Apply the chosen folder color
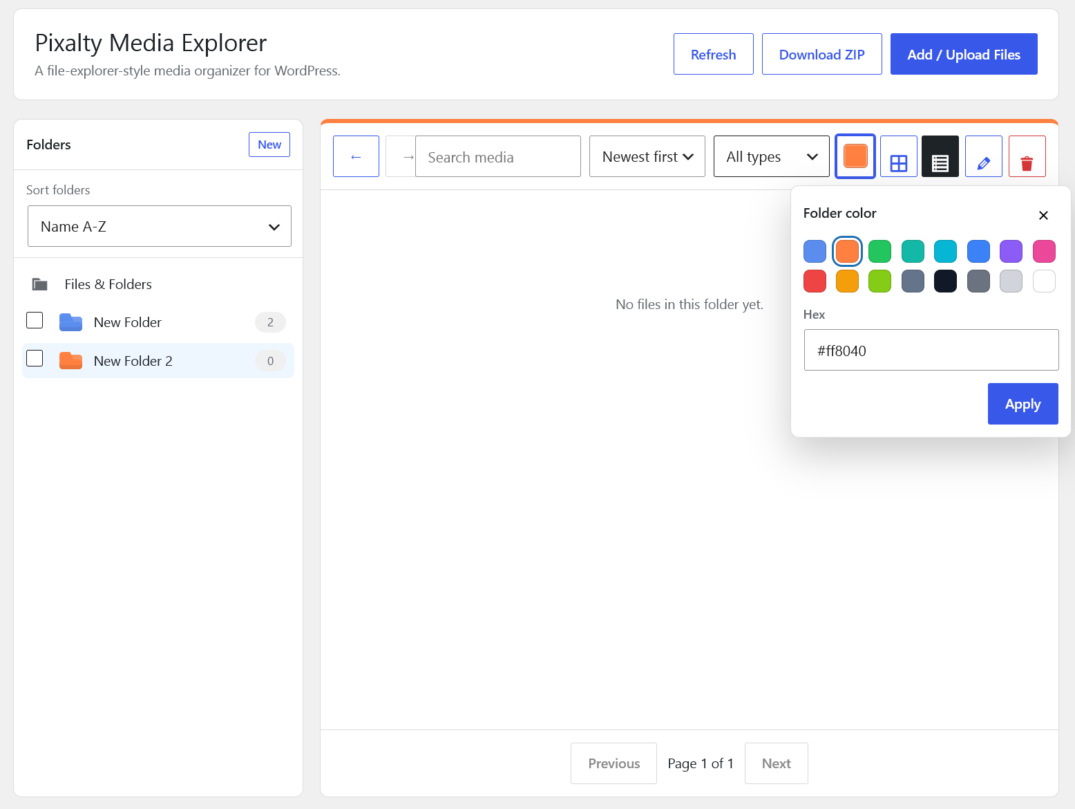This screenshot has width=1075, height=809. [x=1023, y=404]
